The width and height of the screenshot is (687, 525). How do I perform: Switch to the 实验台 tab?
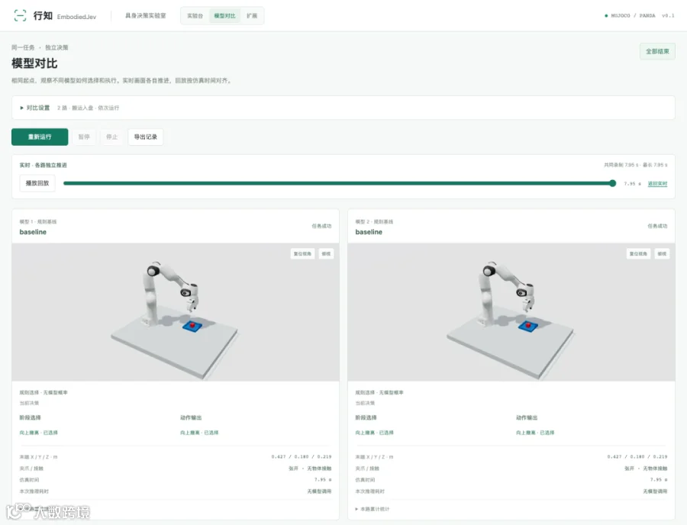point(195,16)
